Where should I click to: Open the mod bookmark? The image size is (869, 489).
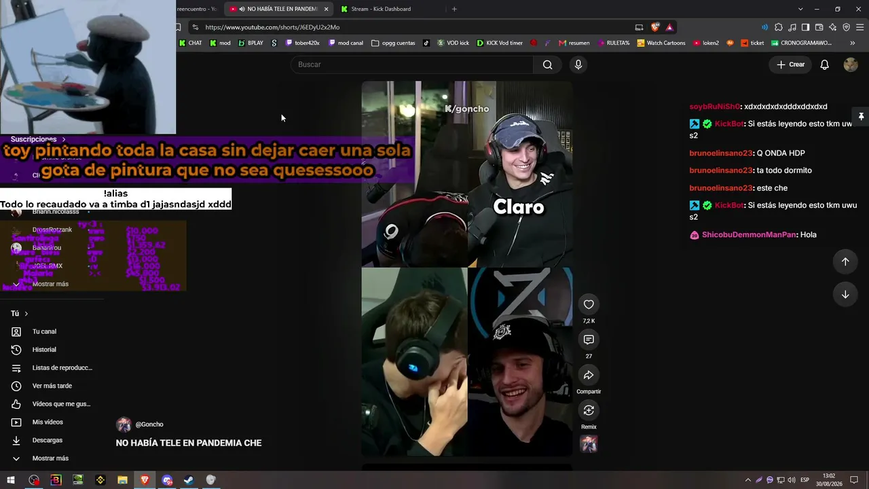(x=220, y=43)
